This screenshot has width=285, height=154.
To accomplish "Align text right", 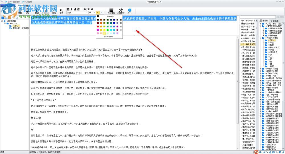I will click(x=92, y=9).
